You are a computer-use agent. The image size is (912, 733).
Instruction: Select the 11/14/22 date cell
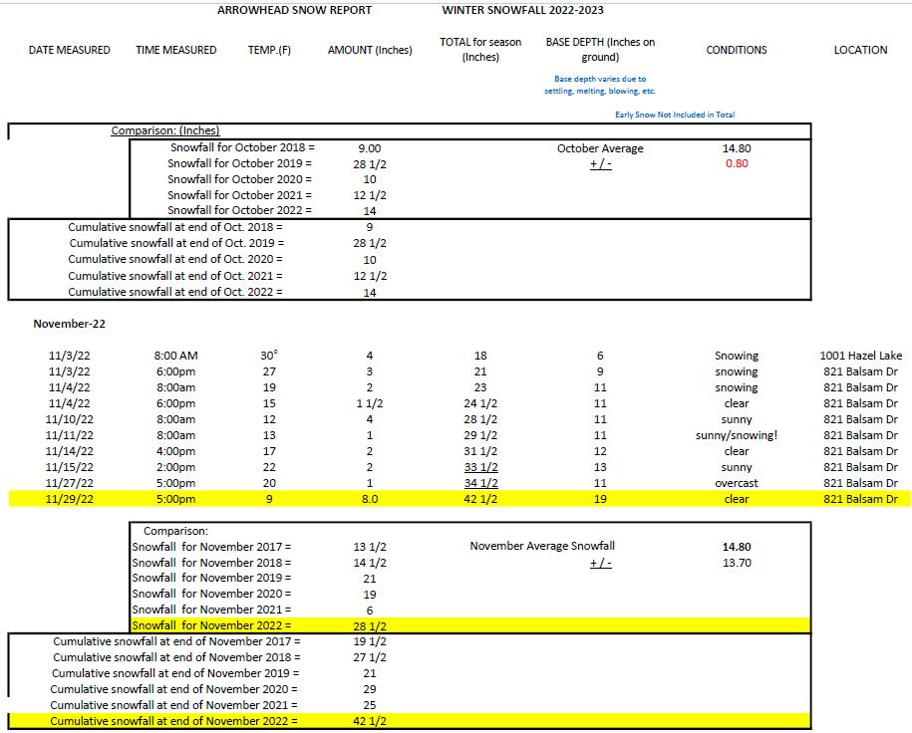click(69, 452)
